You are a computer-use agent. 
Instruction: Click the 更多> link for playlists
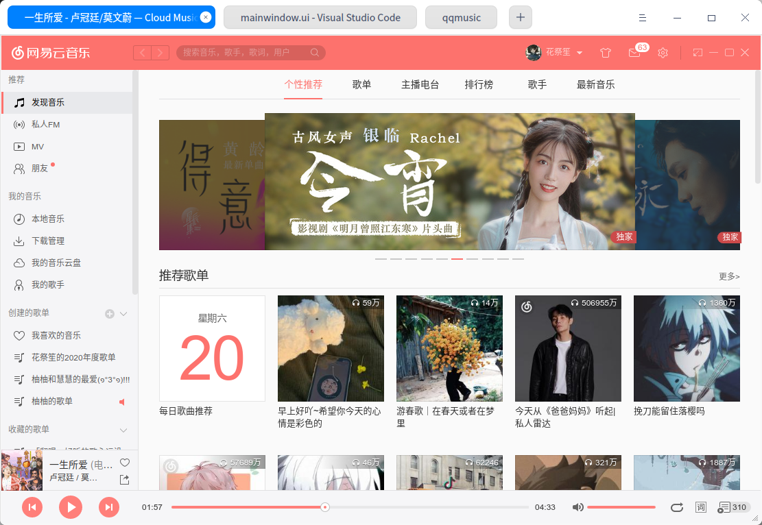pos(729,276)
